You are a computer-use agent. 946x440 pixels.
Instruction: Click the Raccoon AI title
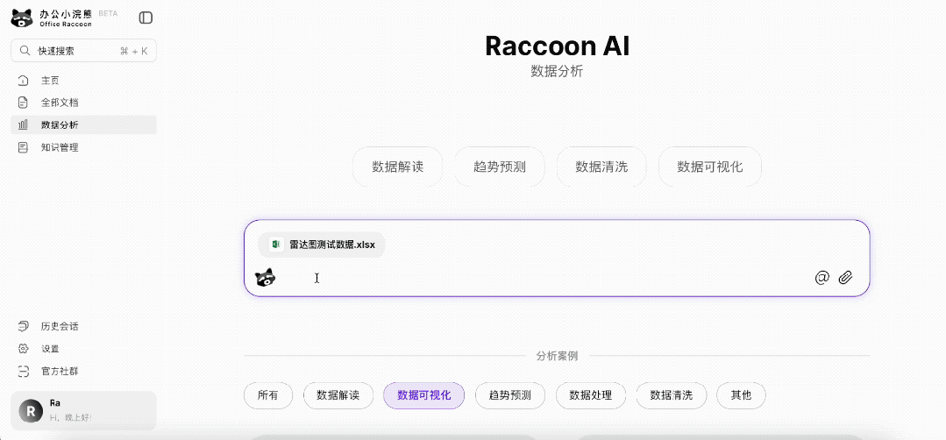pos(557,46)
